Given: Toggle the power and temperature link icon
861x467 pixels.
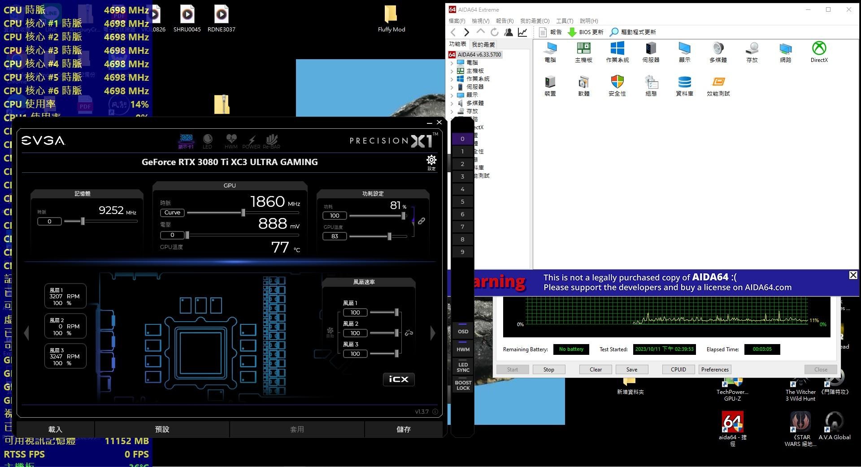Looking at the screenshot, I should click(422, 221).
